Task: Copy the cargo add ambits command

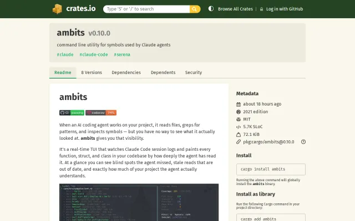Action: pyautogui.click(x=271, y=218)
